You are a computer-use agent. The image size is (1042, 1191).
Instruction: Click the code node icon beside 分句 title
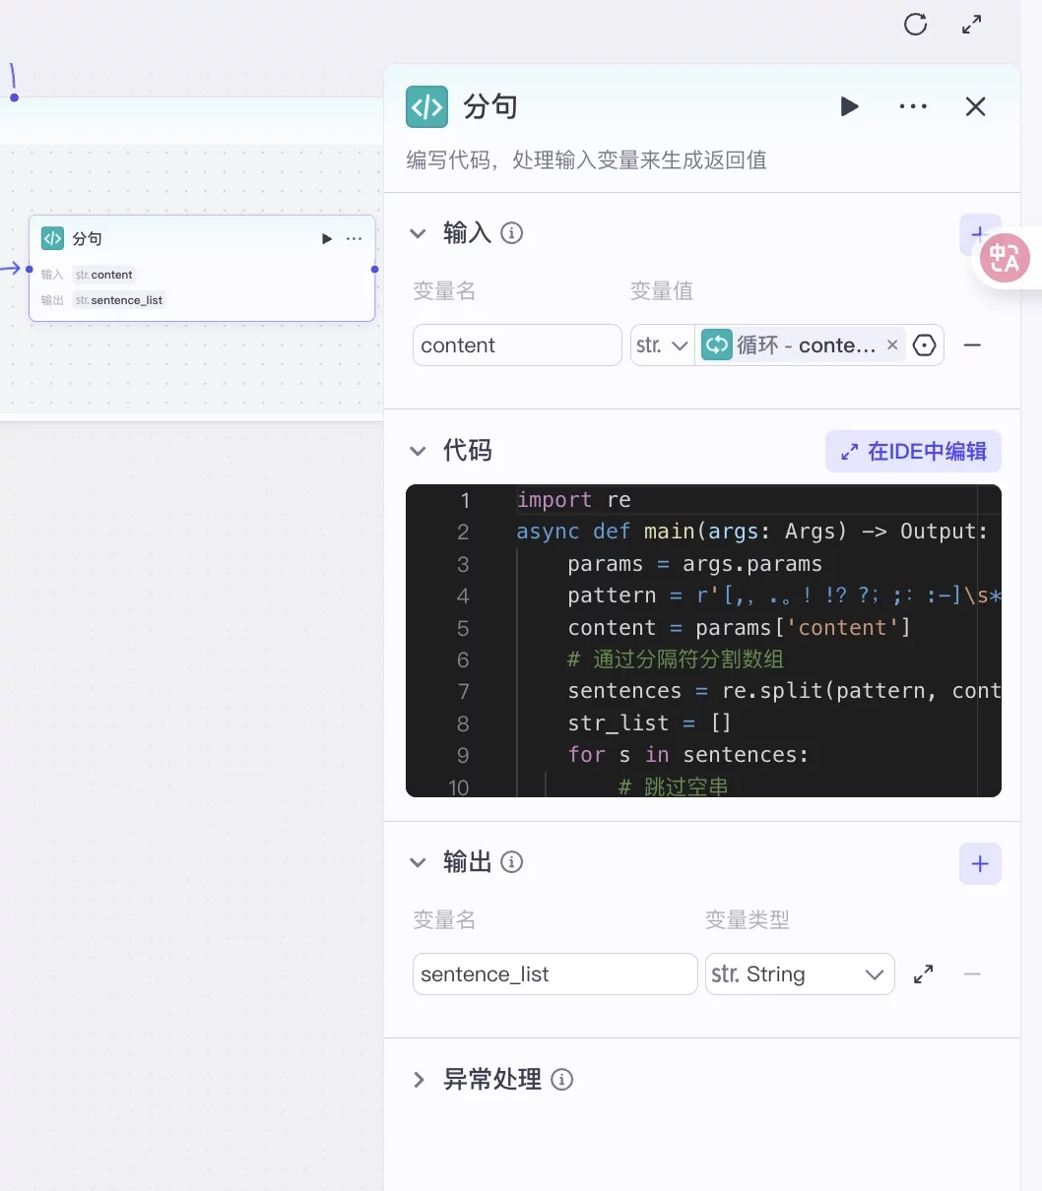426,106
